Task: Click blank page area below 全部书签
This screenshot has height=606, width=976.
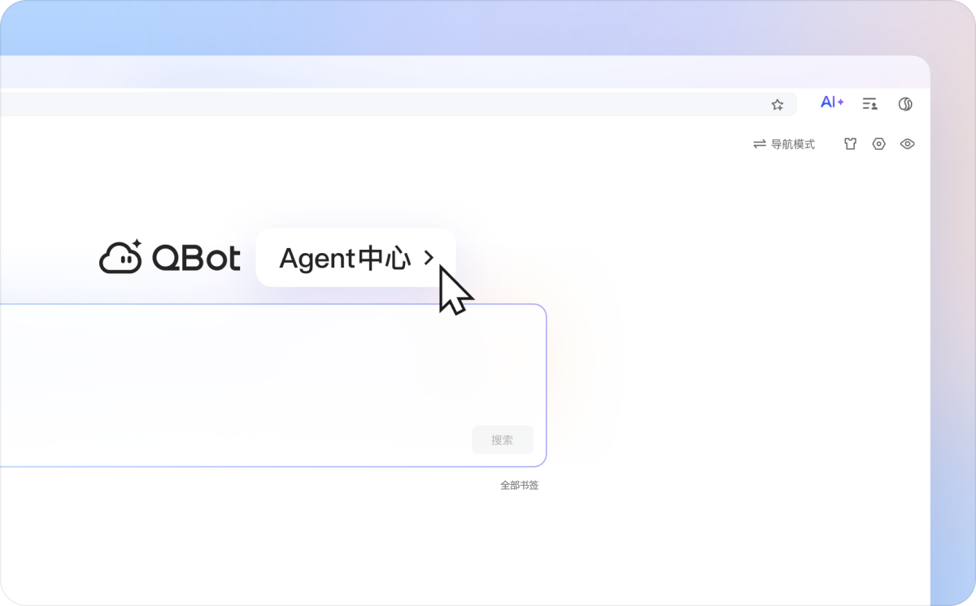Action: [488, 545]
